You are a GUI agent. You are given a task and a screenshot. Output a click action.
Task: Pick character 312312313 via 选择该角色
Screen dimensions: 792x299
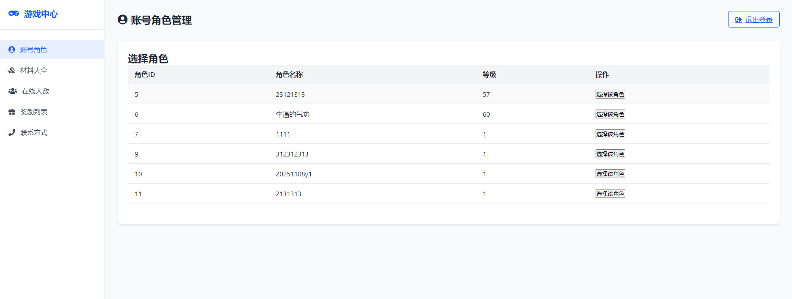tap(610, 154)
